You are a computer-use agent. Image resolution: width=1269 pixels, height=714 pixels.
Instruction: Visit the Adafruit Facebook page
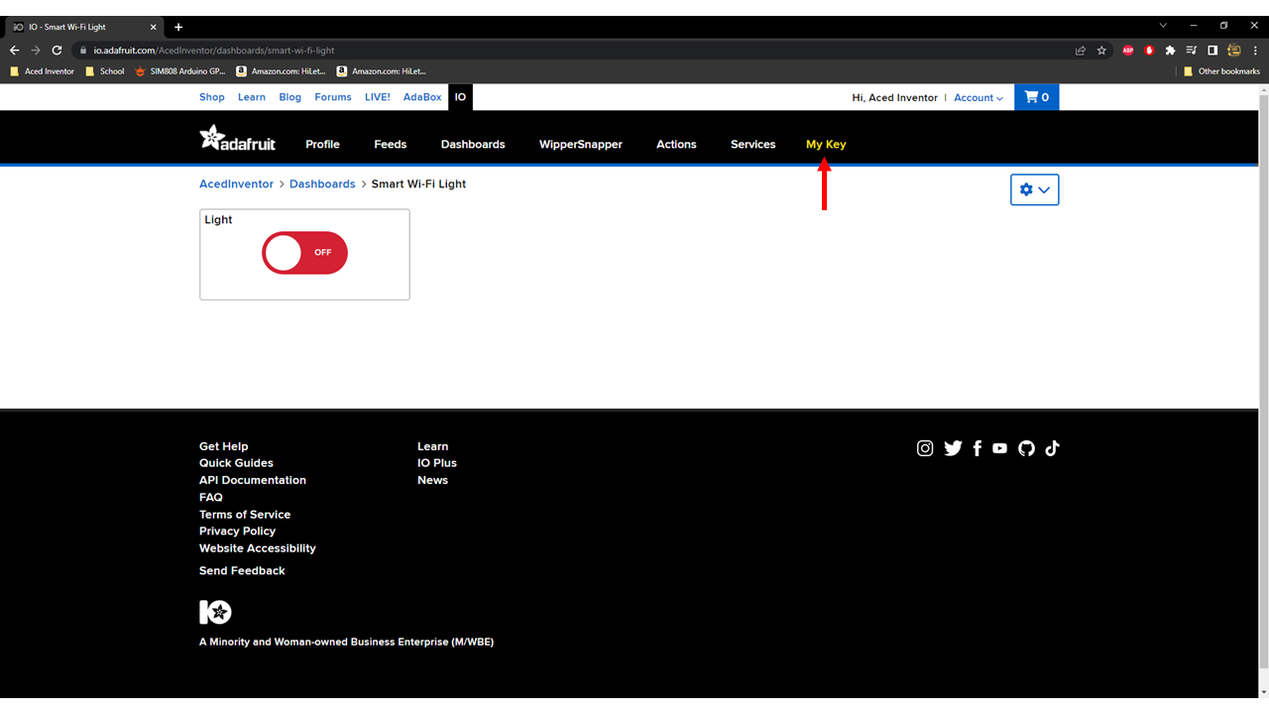pyautogui.click(x=978, y=448)
